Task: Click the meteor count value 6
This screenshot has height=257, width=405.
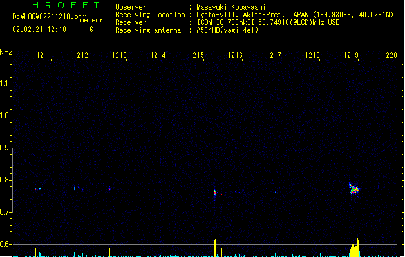Action: pyautogui.click(x=91, y=30)
